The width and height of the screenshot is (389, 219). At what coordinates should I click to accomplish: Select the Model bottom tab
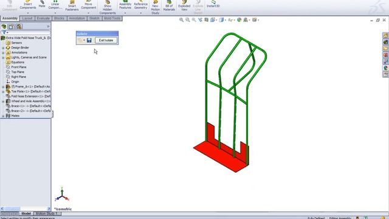coord(26,214)
